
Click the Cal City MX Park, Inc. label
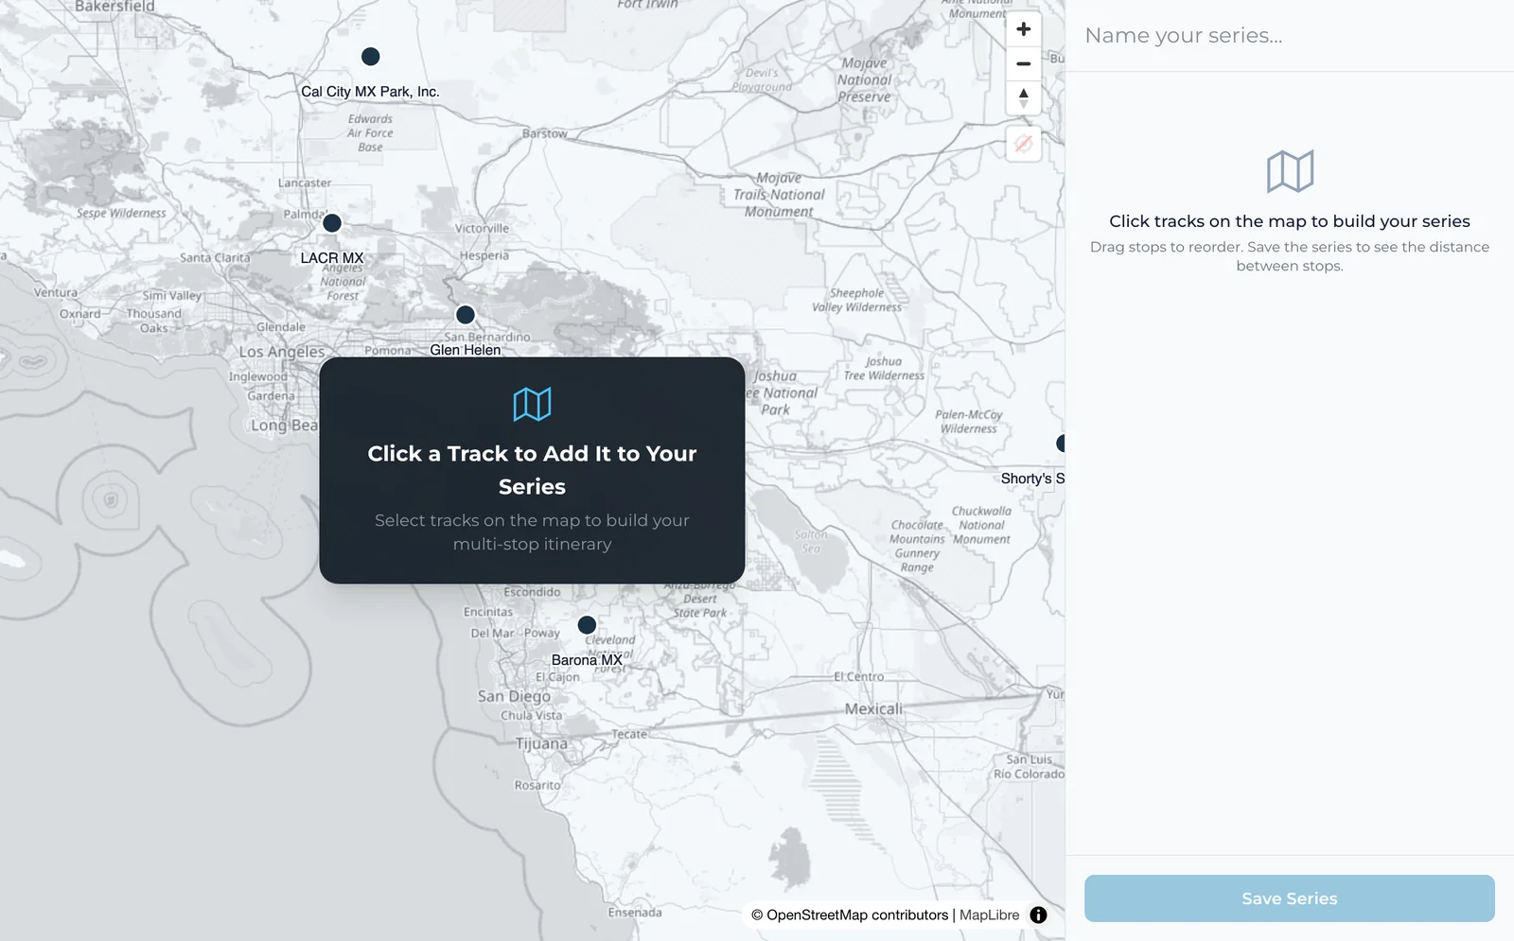tap(370, 92)
